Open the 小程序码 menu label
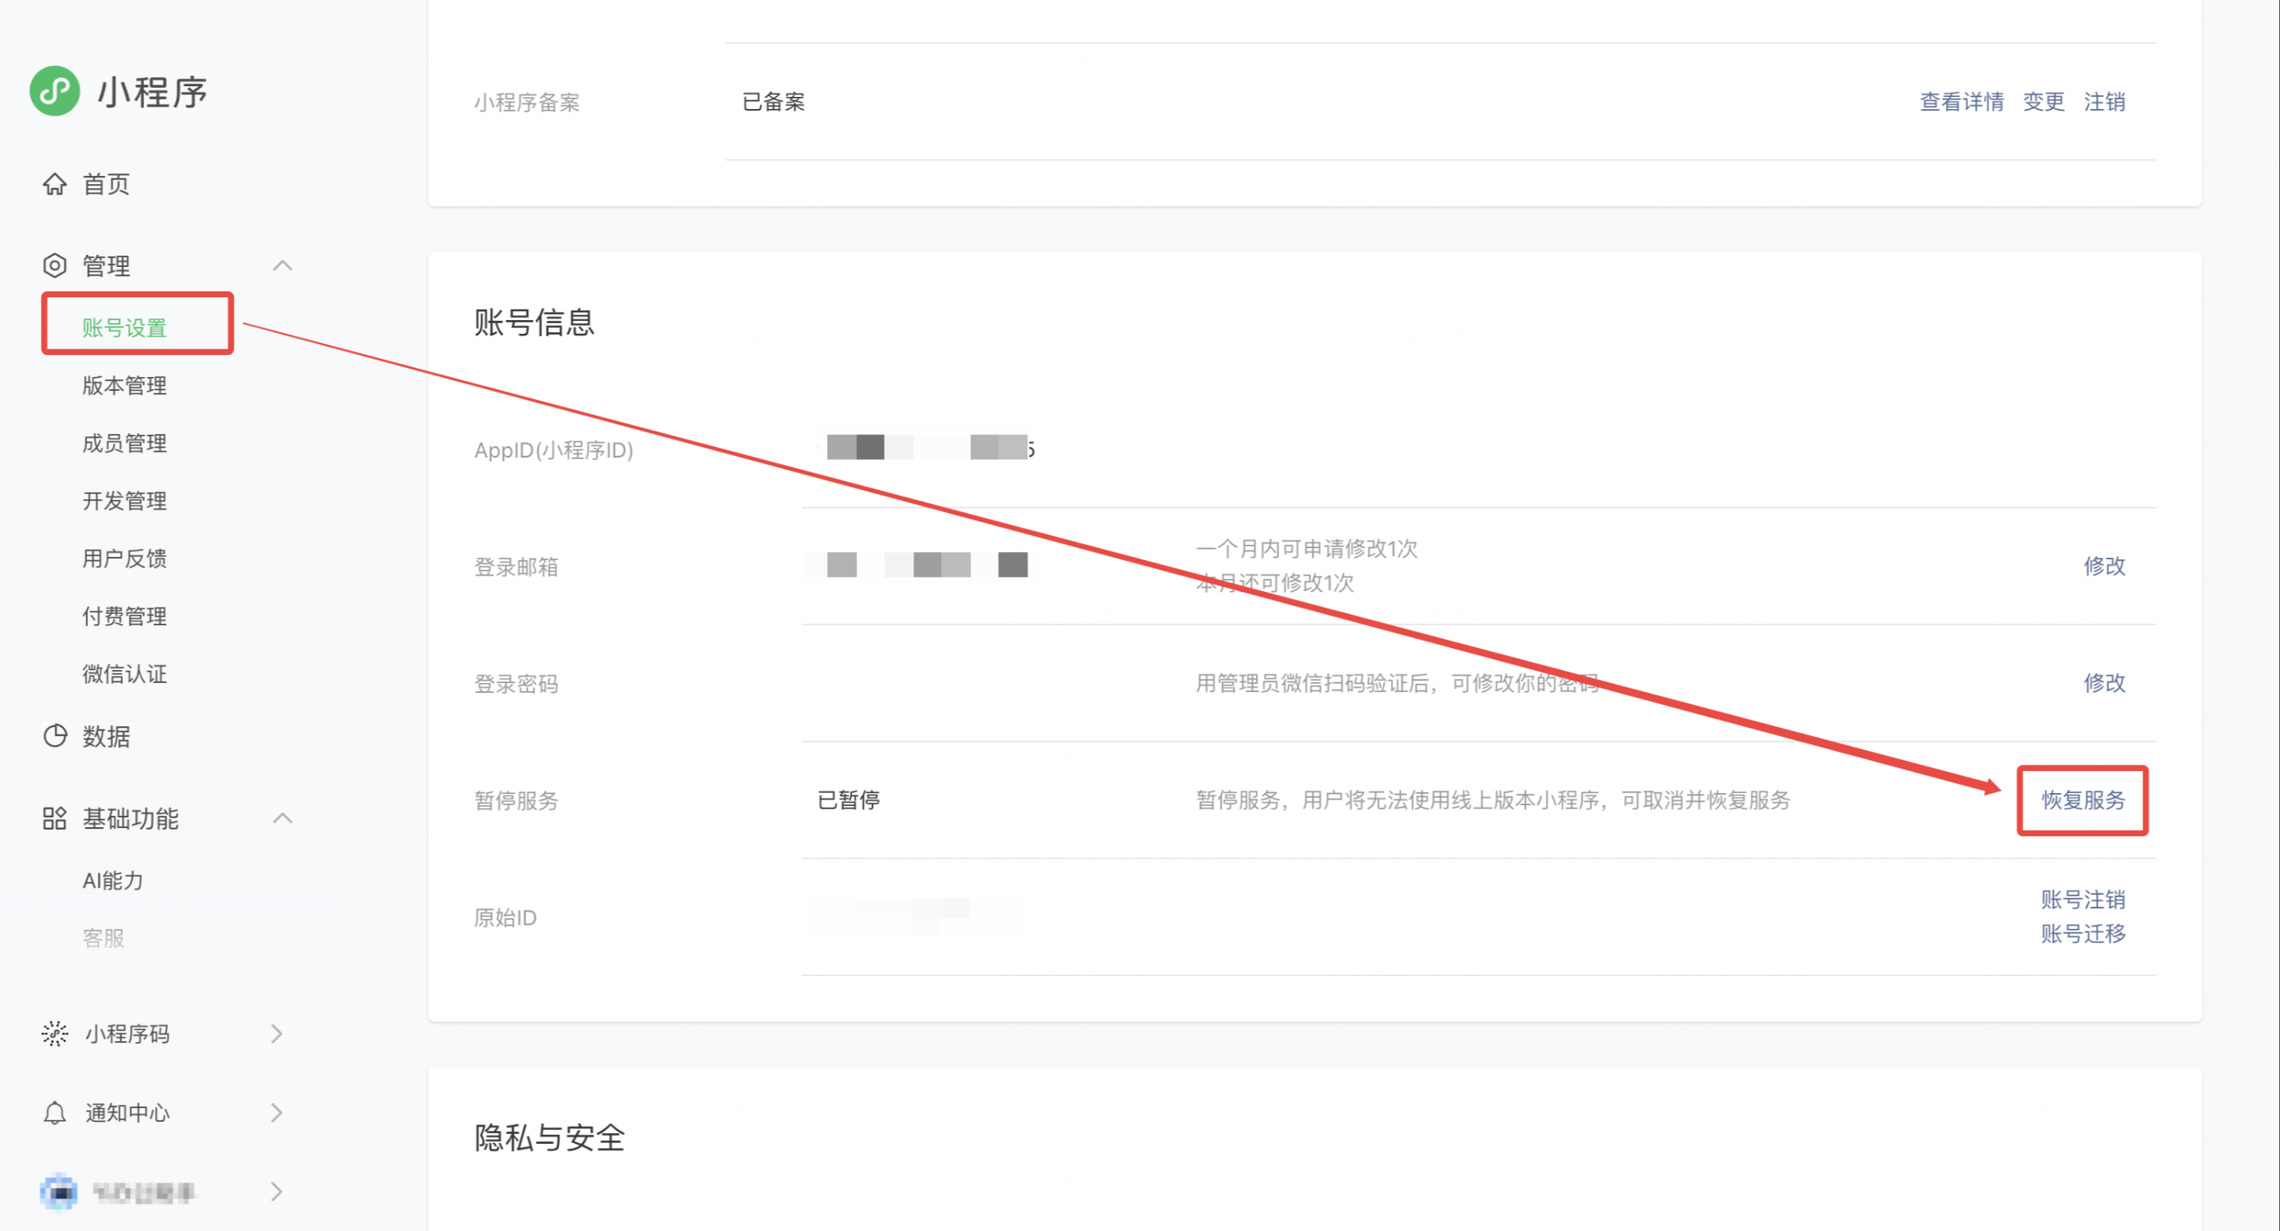2280x1231 pixels. (x=128, y=1033)
